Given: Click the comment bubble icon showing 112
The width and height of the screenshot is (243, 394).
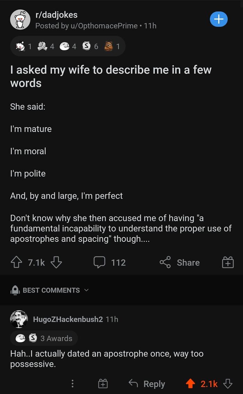Looking at the screenshot, I should pyautogui.click(x=100, y=262).
